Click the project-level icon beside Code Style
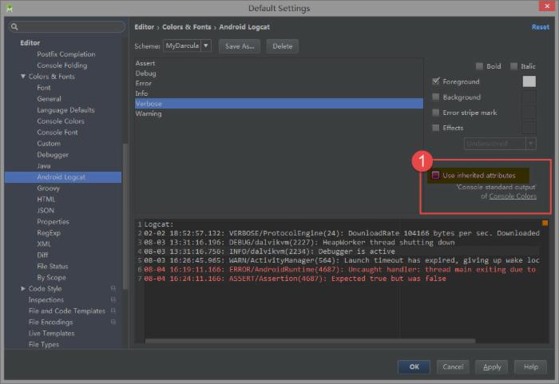The width and height of the screenshot is (559, 384). click(x=113, y=289)
